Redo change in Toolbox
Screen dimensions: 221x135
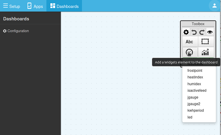202,32
